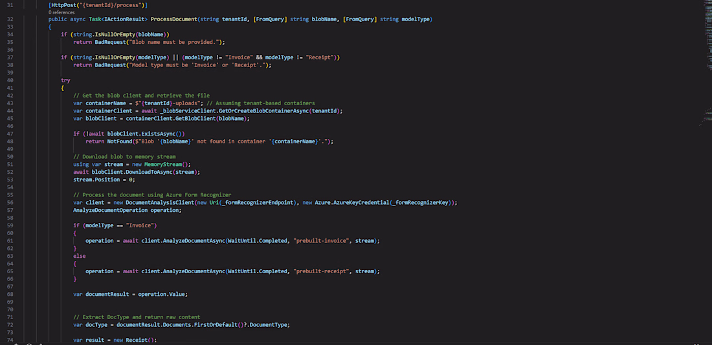Click comment "Assuming tenant-based containers"
Screen dimensions: 712x345
pos(261,103)
